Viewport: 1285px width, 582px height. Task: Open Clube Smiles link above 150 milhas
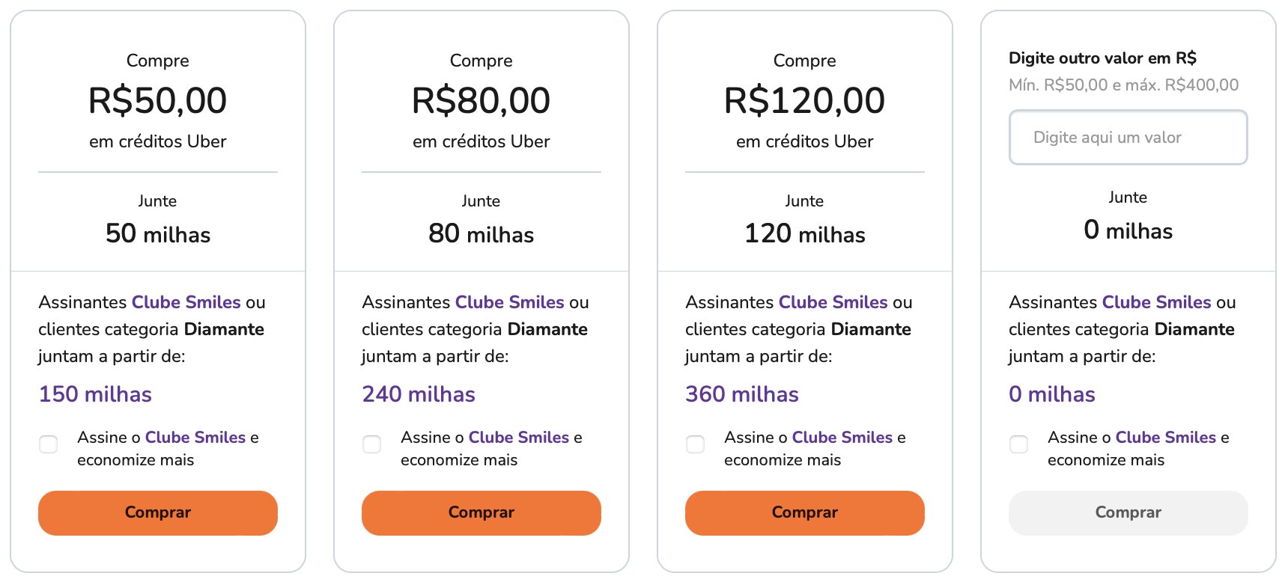[x=186, y=302]
